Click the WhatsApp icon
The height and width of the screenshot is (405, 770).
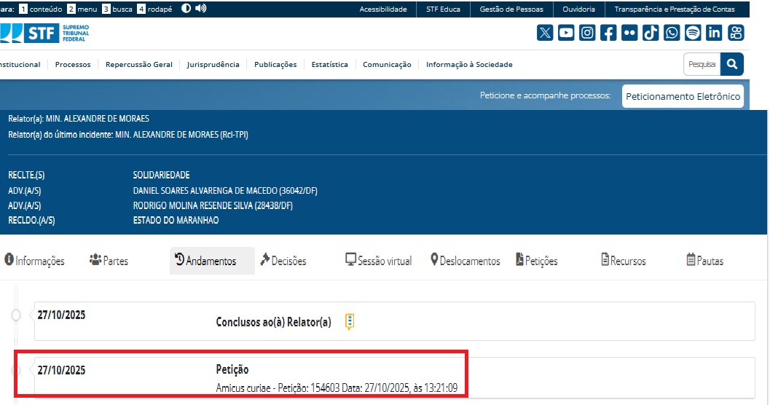(672, 33)
